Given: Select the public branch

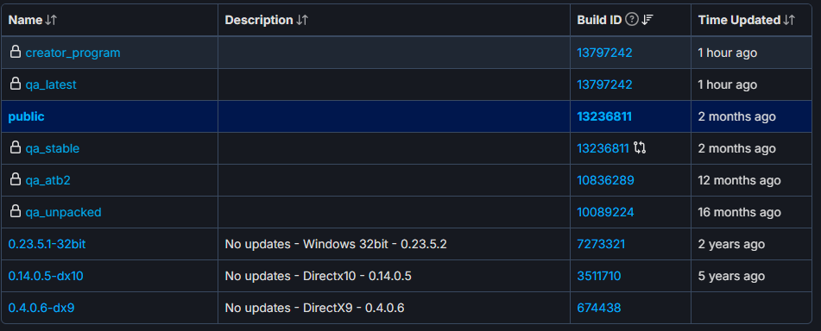Looking at the screenshot, I should click(x=26, y=116).
